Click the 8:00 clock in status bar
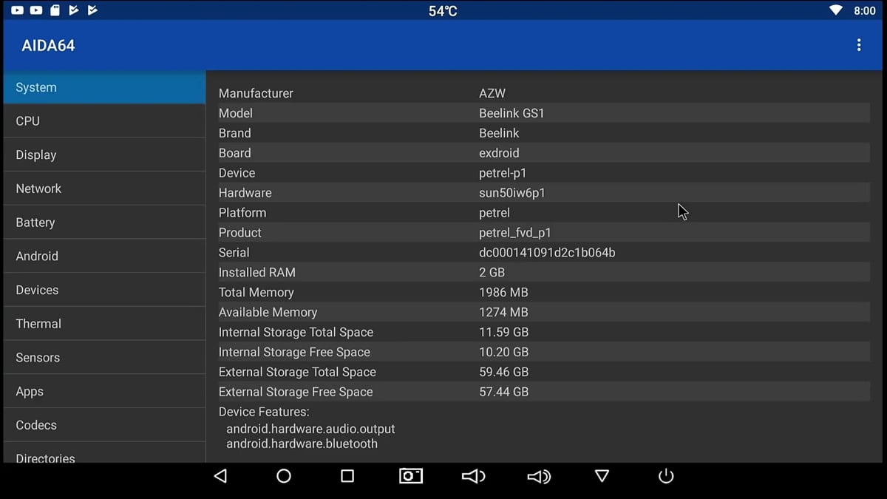 point(865,10)
